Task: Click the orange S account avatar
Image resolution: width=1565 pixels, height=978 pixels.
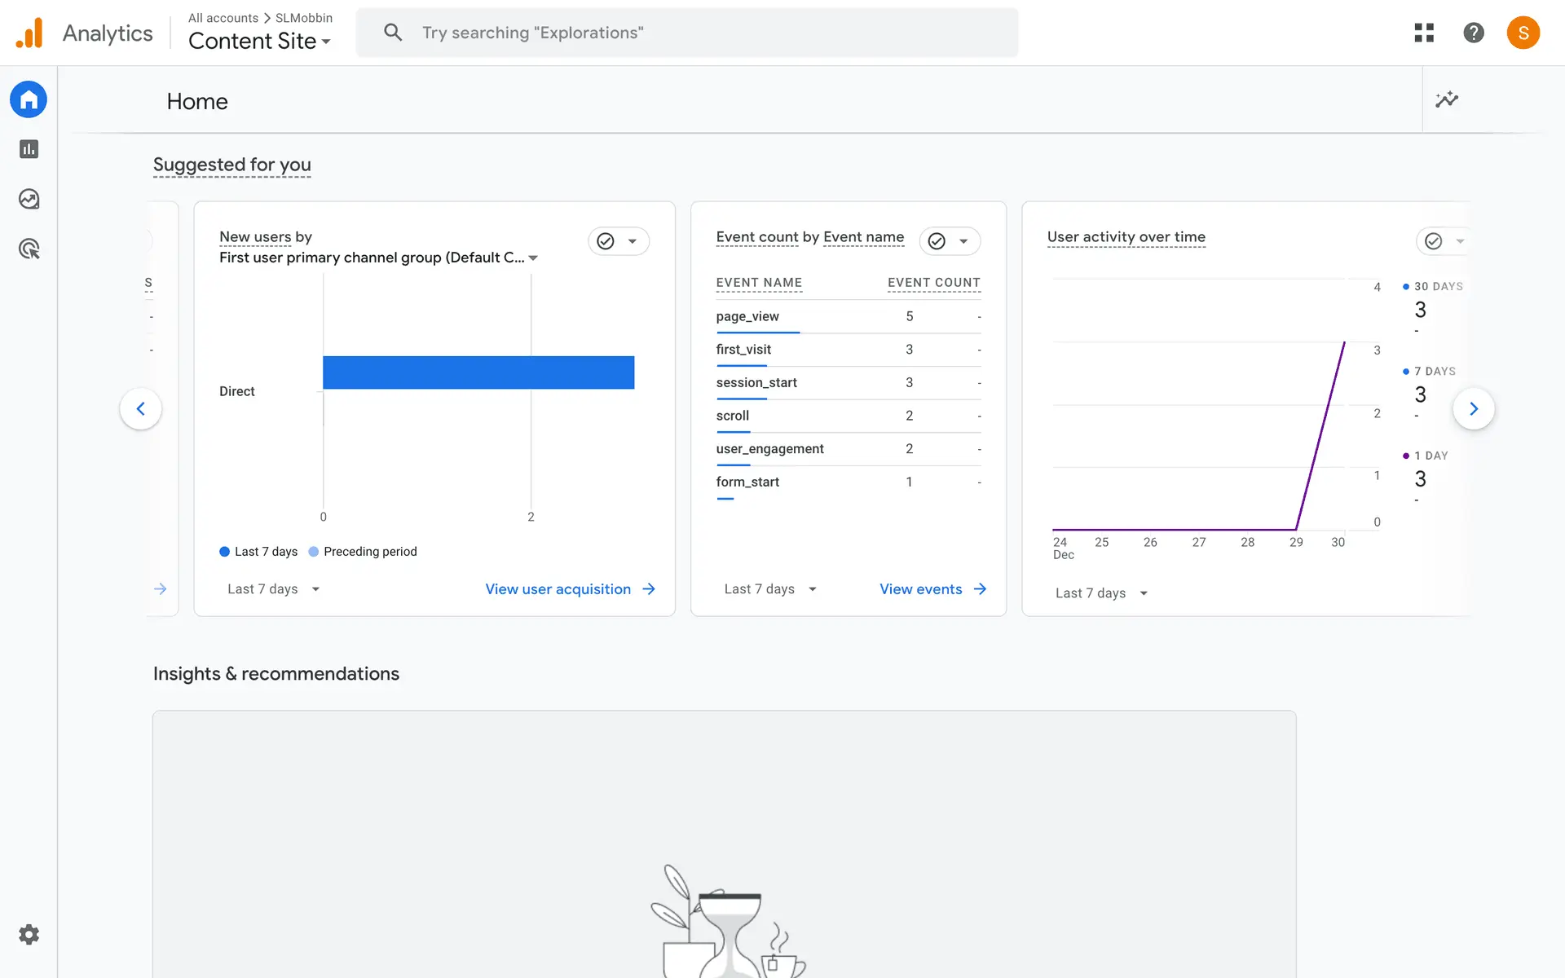Action: pyautogui.click(x=1523, y=33)
